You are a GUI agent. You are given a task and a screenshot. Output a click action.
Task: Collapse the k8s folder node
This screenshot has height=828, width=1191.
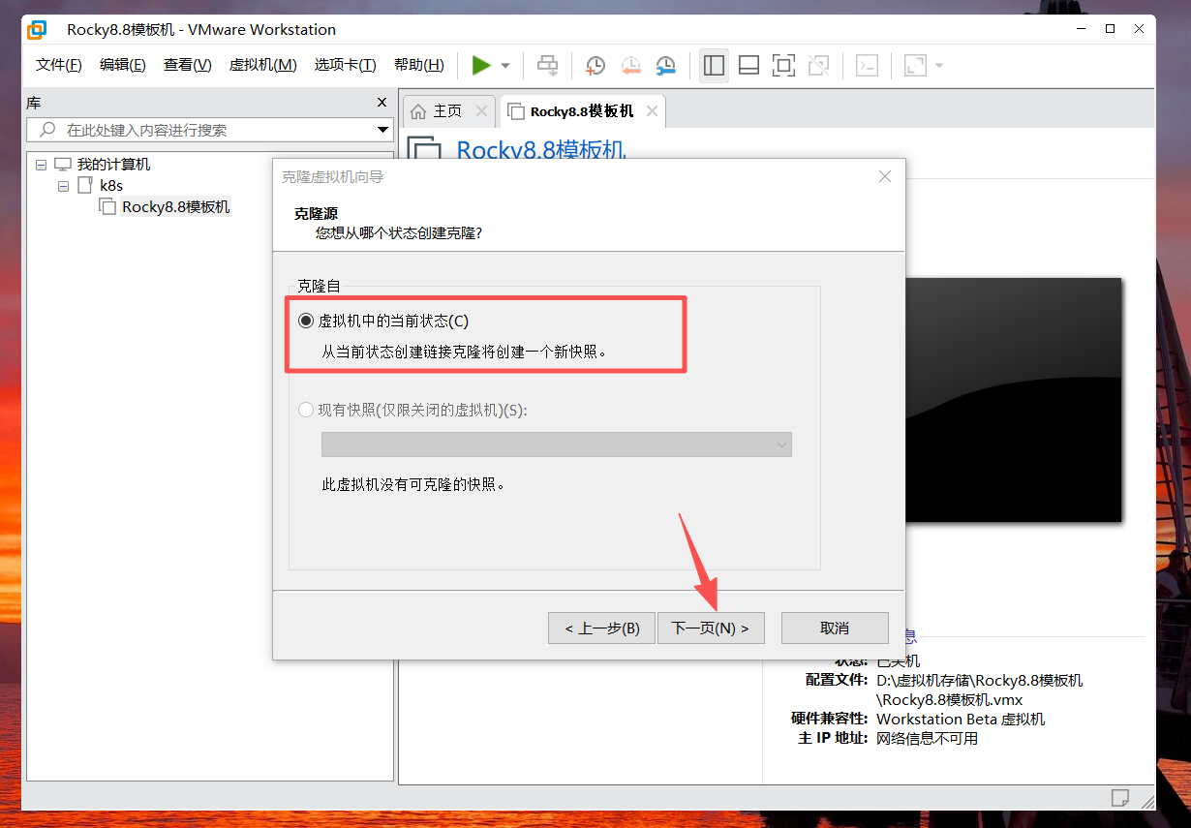pyautogui.click(x=63, y=185)
